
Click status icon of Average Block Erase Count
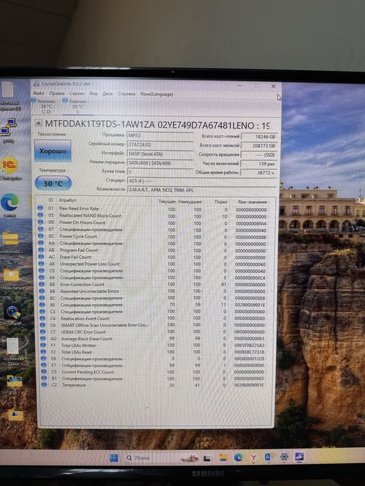click(x=43, y=338)
